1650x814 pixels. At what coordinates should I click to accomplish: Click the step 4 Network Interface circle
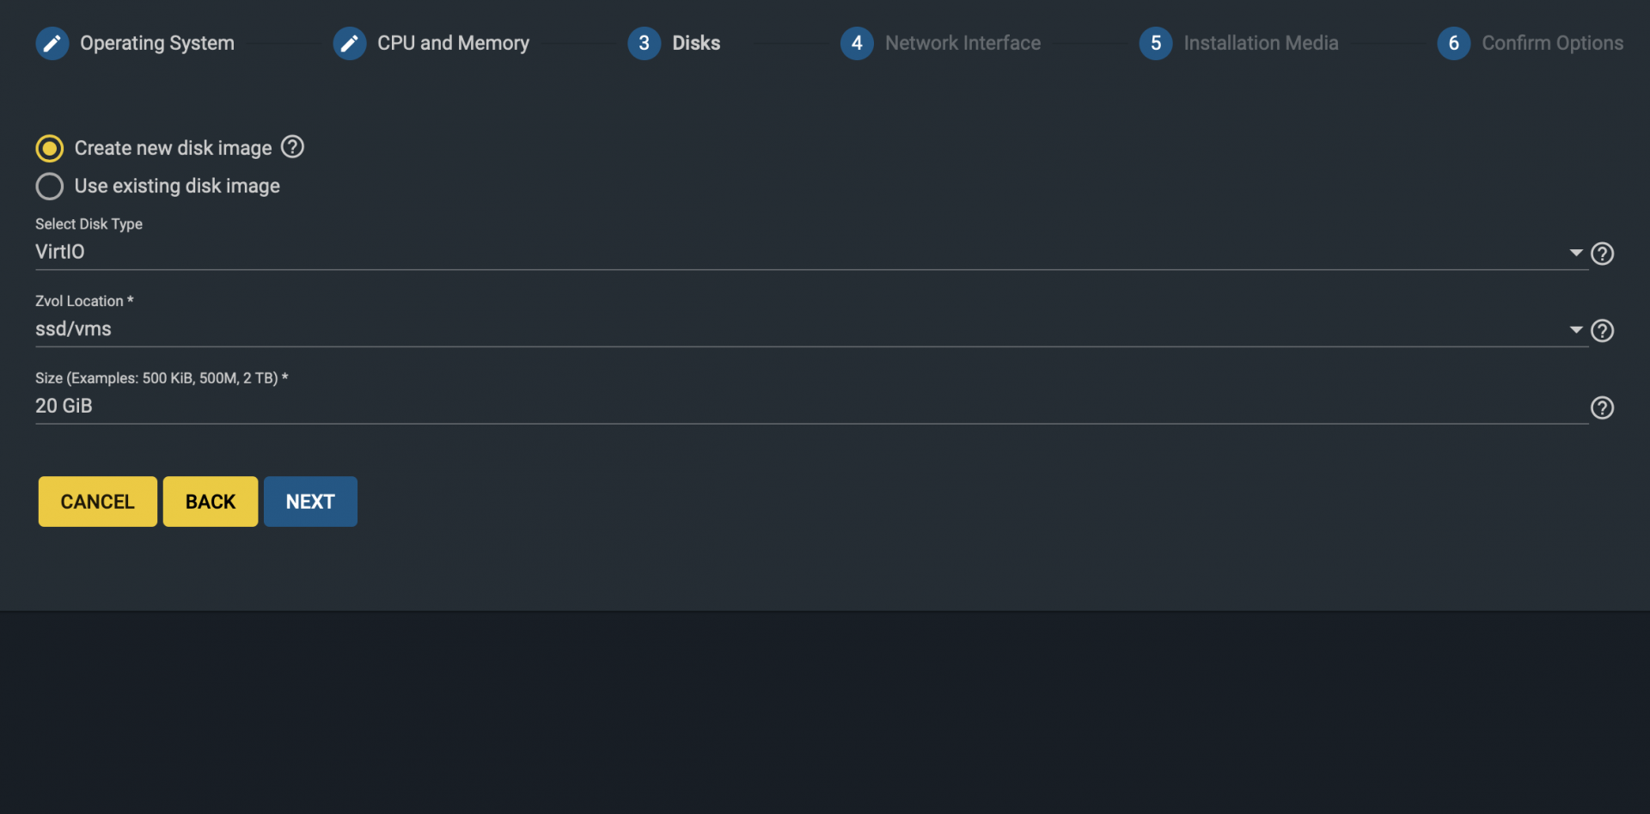(x=857, y=43)
